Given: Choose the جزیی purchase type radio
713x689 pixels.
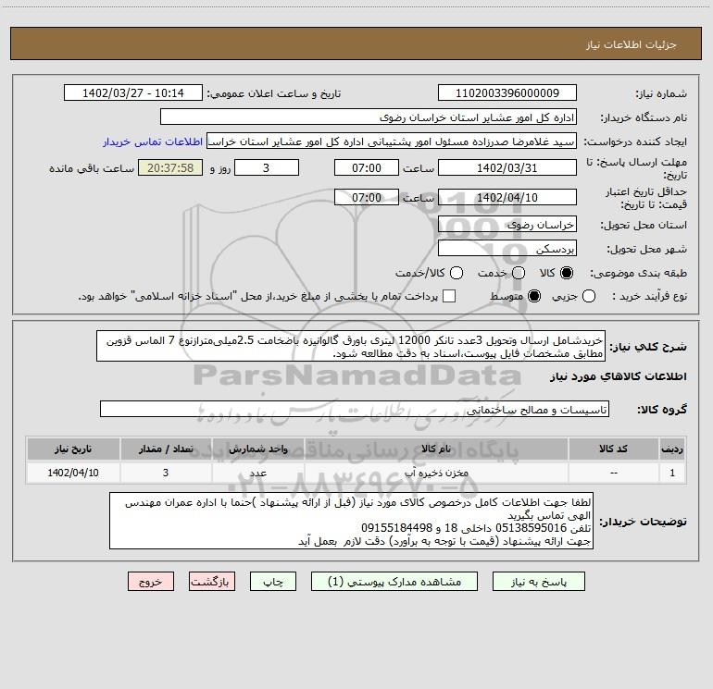Looking at the screenshot, I should click(x=588, y=296).
